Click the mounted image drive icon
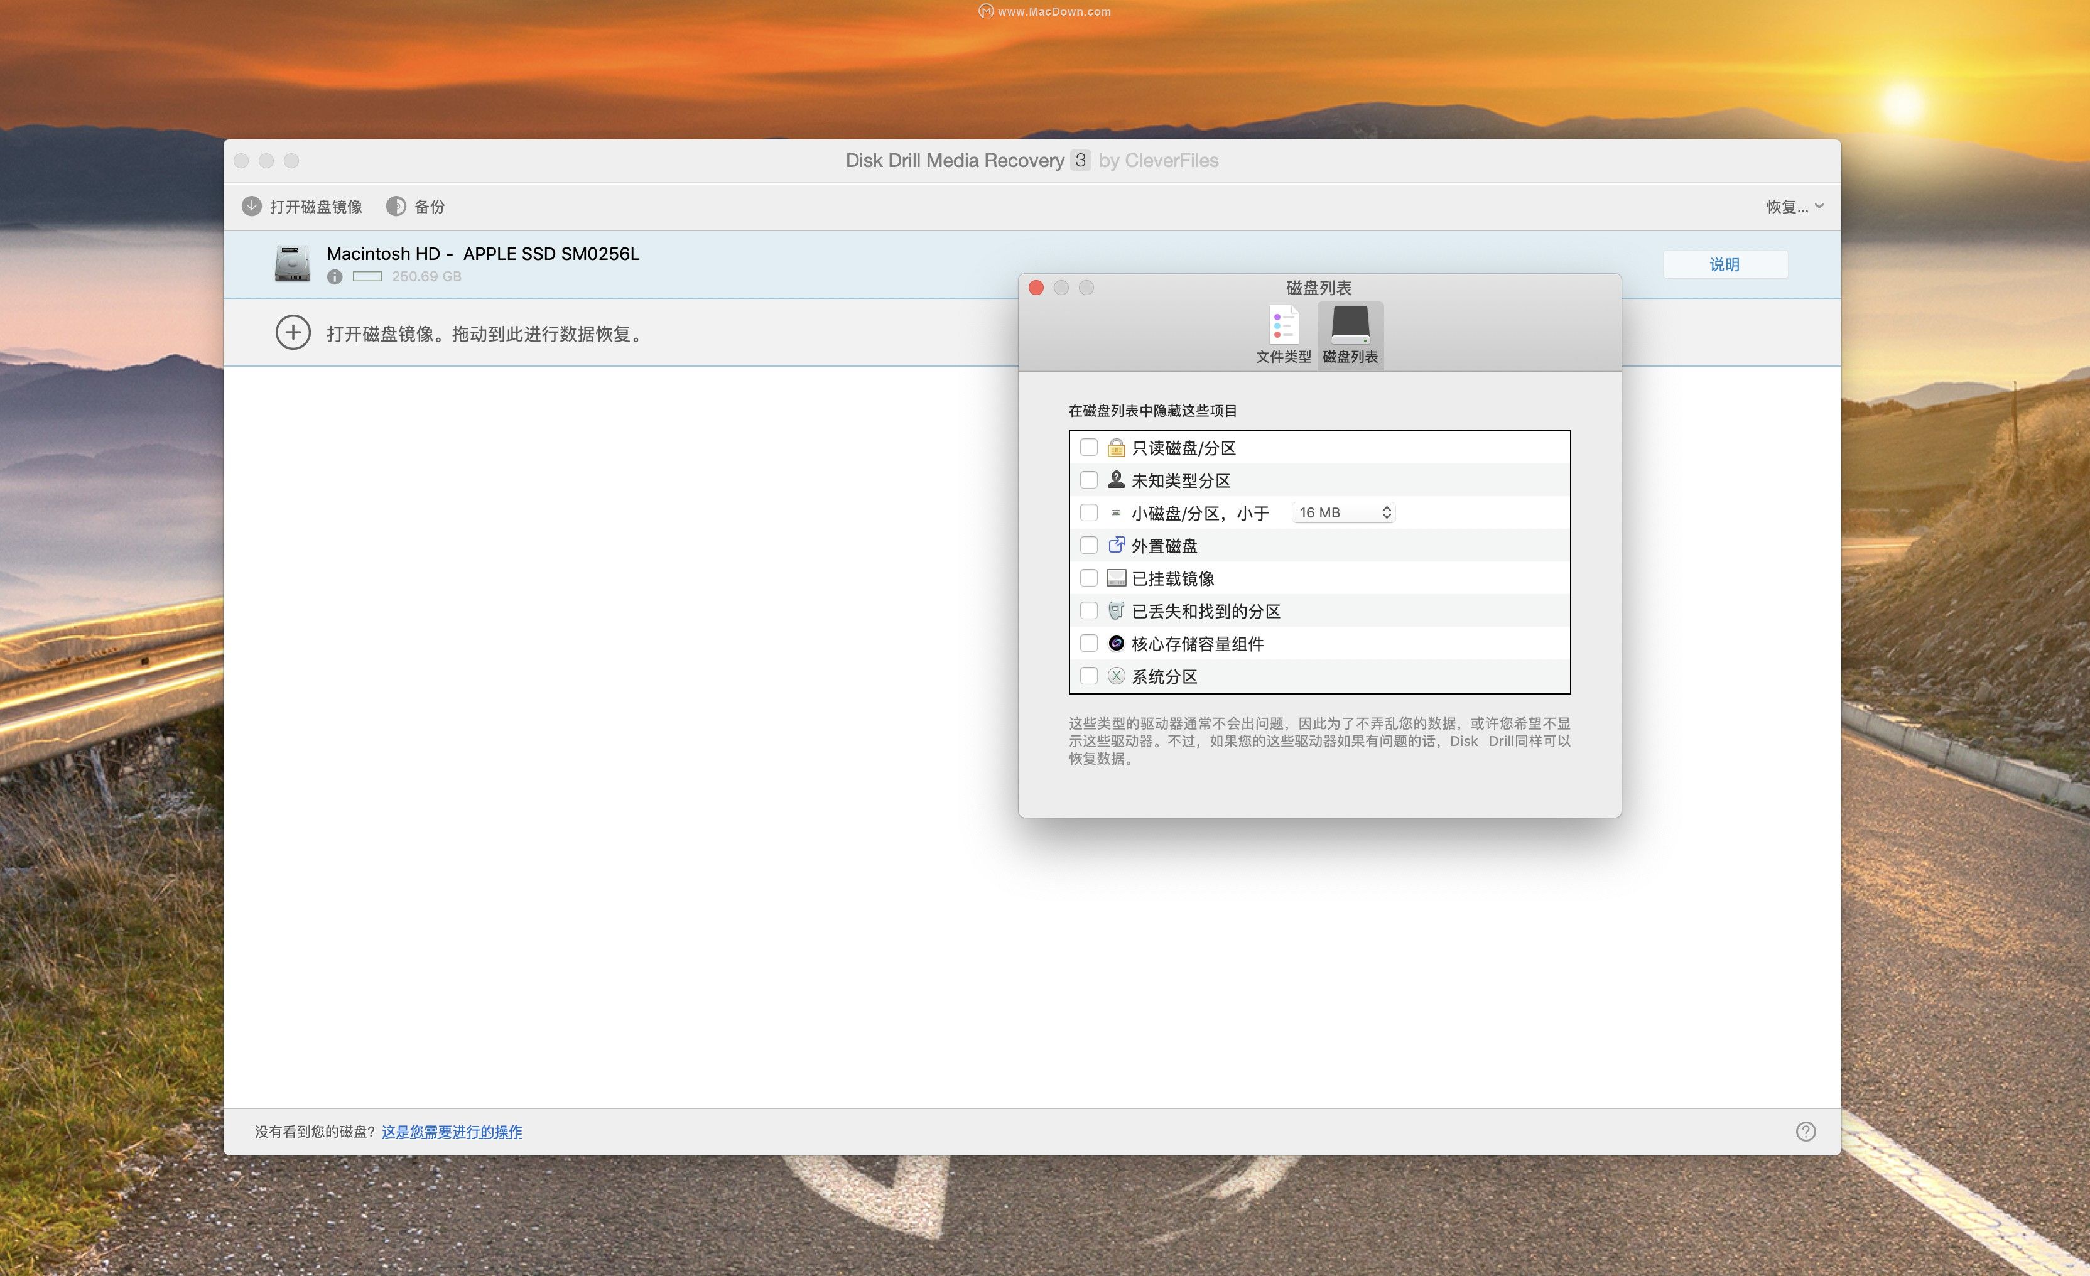This screenshot has width=2090, height=1276. tap(1116, 578)
